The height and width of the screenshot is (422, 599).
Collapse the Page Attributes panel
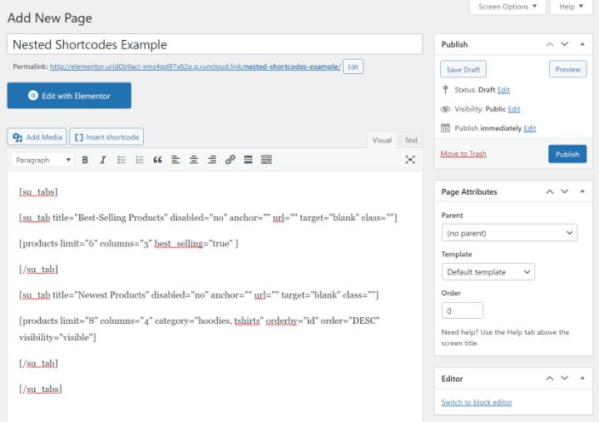coord(582,191)
